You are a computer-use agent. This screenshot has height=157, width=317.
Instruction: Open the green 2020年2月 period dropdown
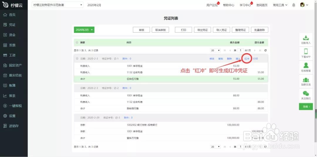click(84, 30)
